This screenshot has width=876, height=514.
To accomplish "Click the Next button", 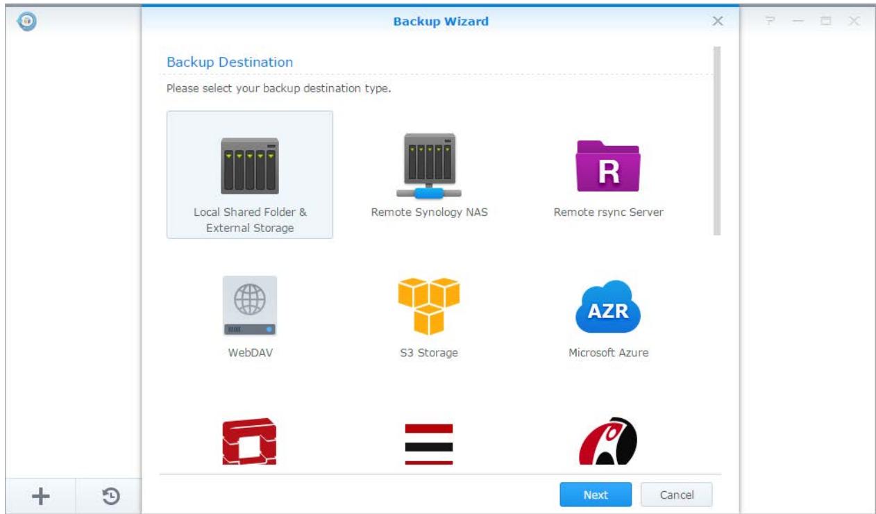I will pos(596,495).
